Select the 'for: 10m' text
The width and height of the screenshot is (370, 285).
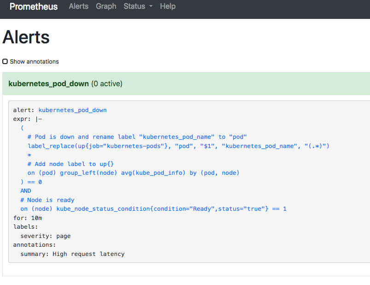[x=28, y=218]
